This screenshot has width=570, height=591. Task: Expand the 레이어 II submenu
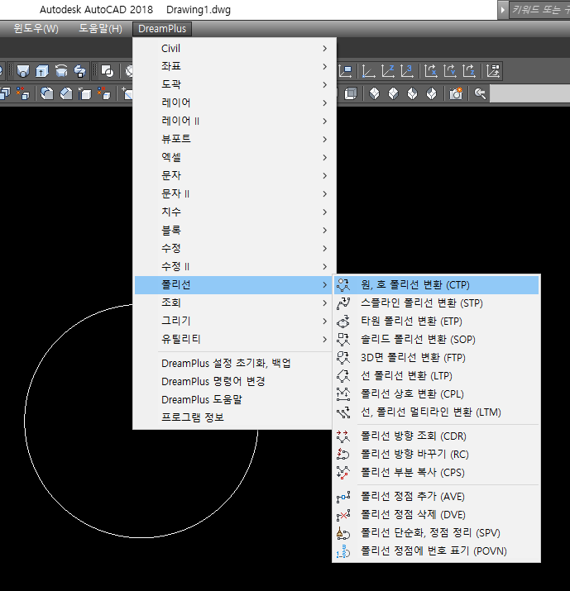click(234, 121)
